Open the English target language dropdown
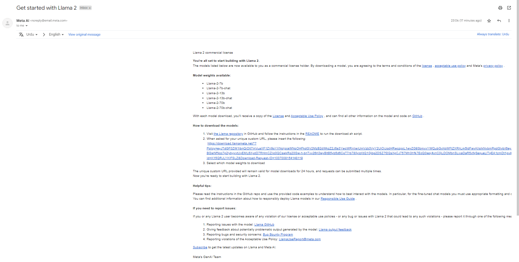 click(x=56, y=35)
